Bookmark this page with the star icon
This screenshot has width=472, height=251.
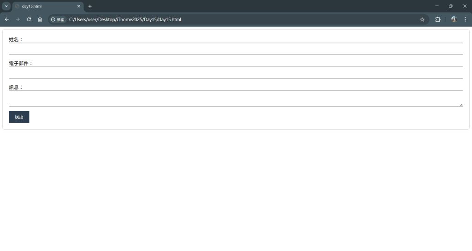coord(422,19)
